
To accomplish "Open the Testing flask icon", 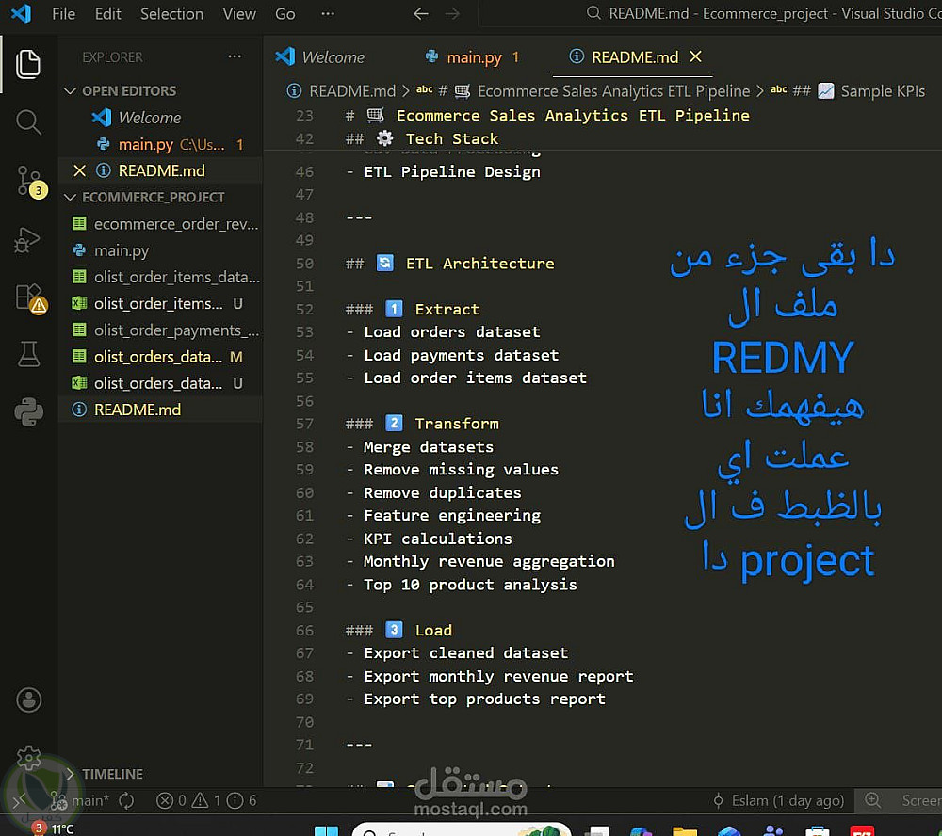I will pyautogui.click(x=28, y=354).
